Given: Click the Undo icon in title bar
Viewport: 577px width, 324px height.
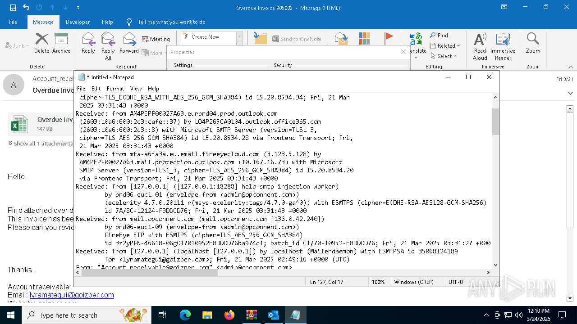Looking at the screenshot, I should tap(26, 8).
